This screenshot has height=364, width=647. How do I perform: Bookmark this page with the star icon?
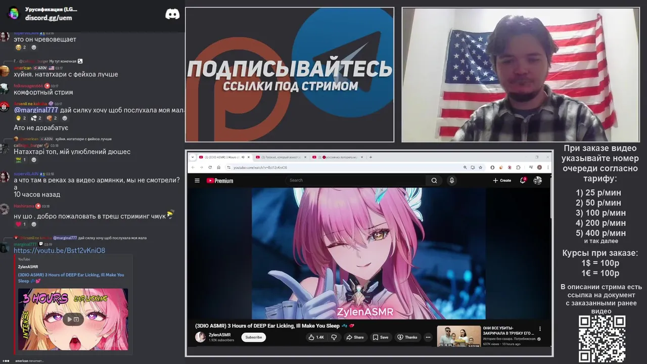[x=480, y=167]
